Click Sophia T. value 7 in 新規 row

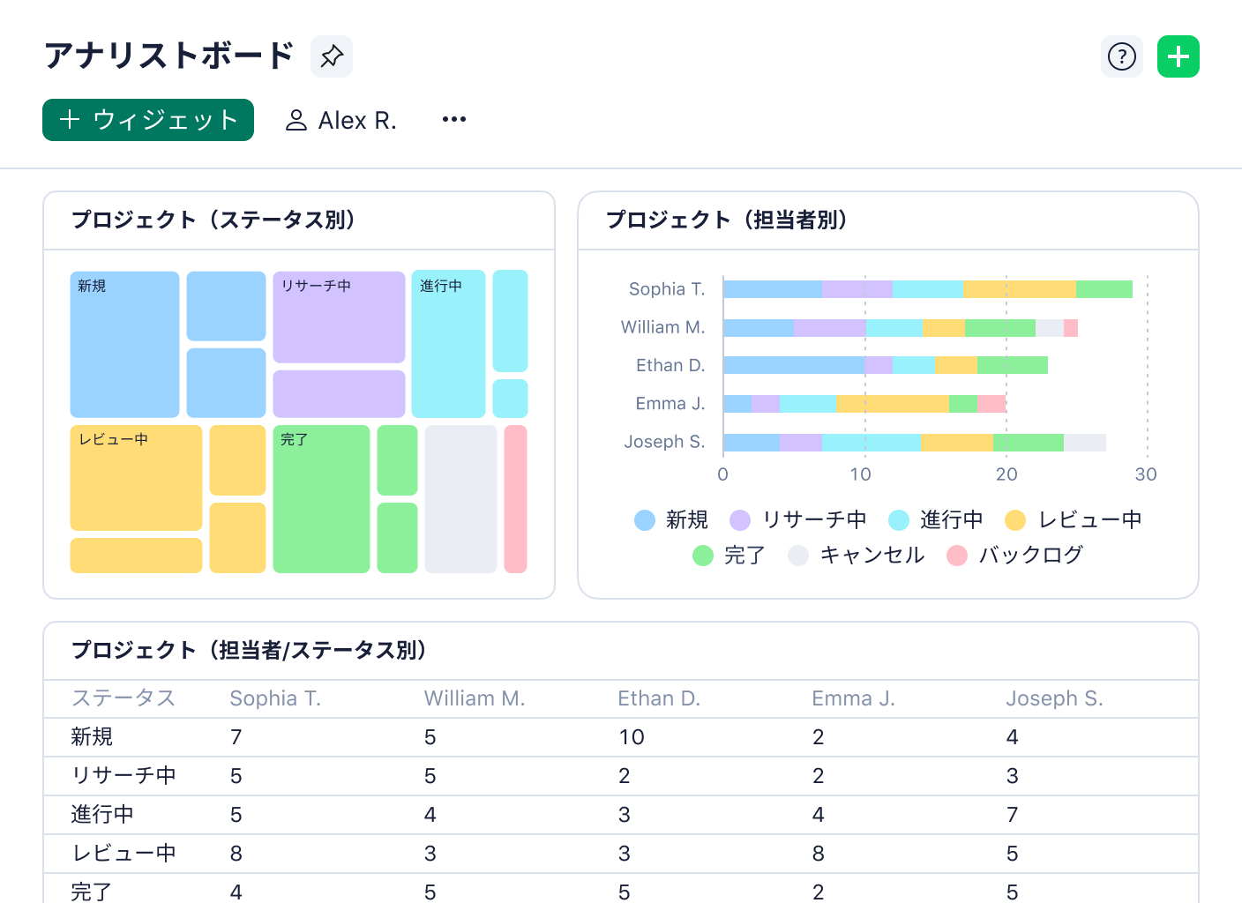(236, 737)
